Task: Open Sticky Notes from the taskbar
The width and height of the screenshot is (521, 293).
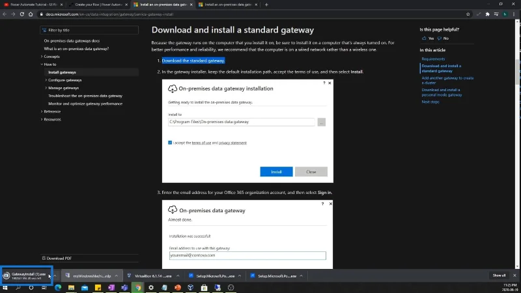Action: [98, 287]
